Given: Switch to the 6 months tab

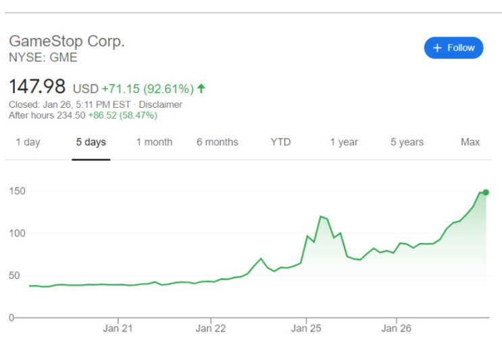Looking at the screenshot, I should coord(218,142).
